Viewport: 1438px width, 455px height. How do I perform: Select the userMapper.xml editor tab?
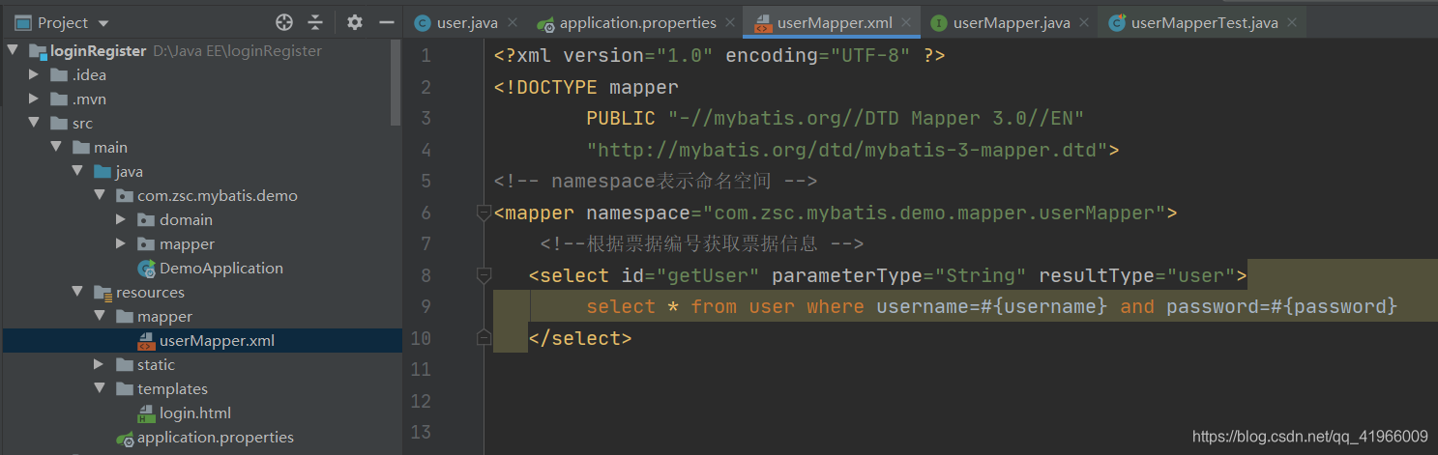click(832, 23)
